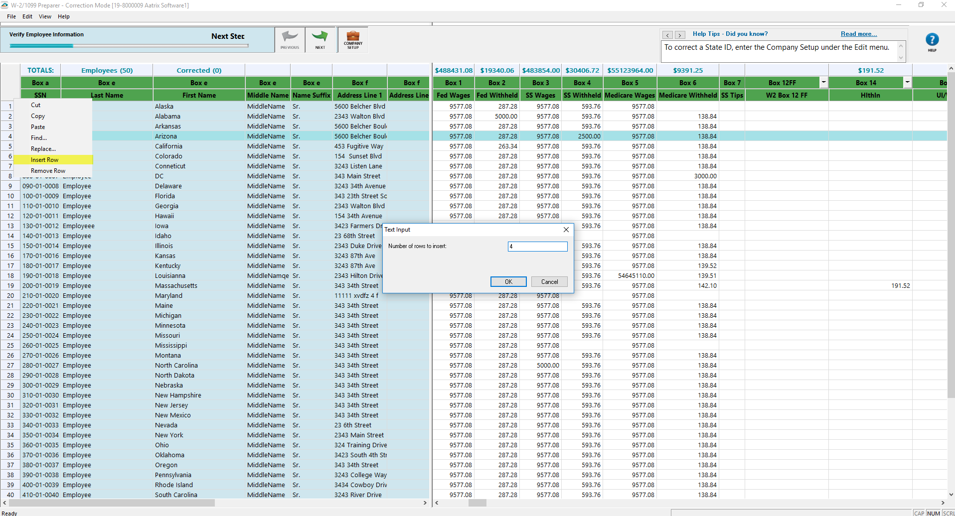Choose Insert Row from context menu
This screenshot has height=516, width=955.
coord(45,160)
